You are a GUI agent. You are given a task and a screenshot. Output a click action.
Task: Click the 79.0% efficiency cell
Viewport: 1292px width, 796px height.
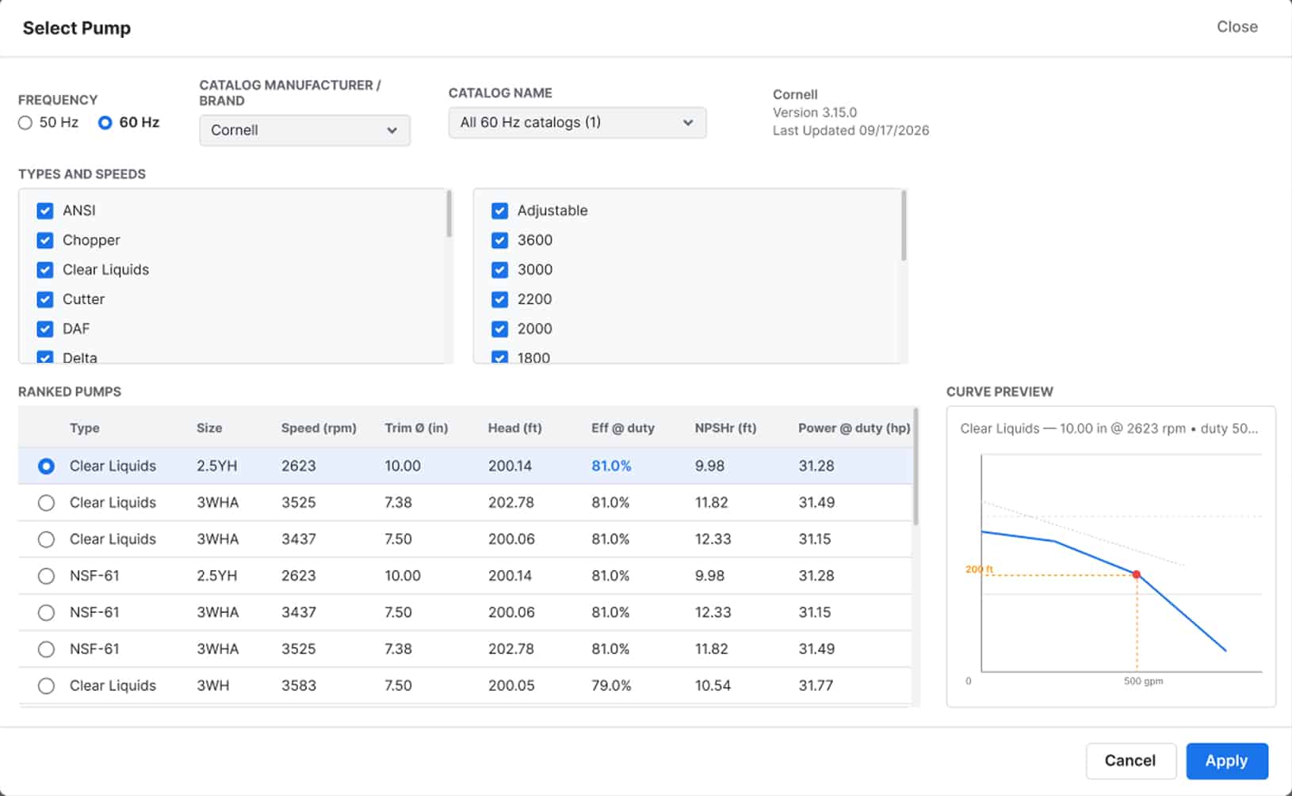click(611, 686)
